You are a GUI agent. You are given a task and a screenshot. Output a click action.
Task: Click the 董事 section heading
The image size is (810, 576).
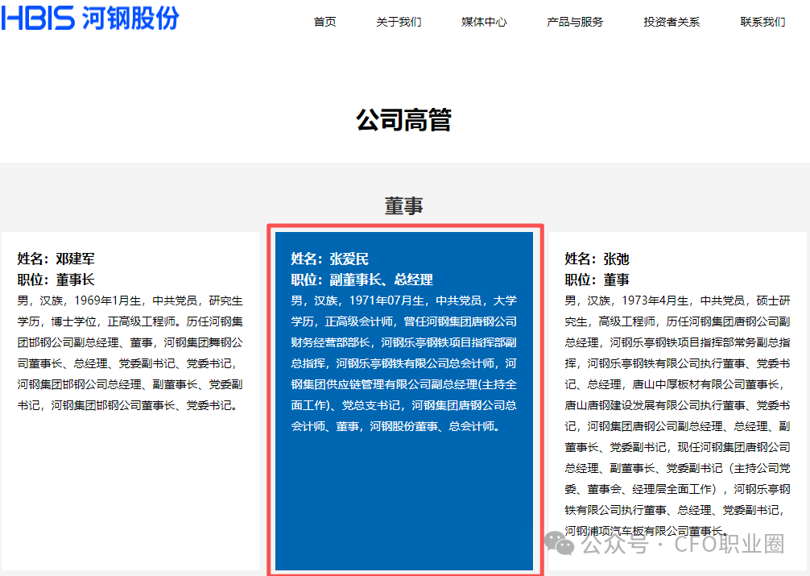click(404, 205)
